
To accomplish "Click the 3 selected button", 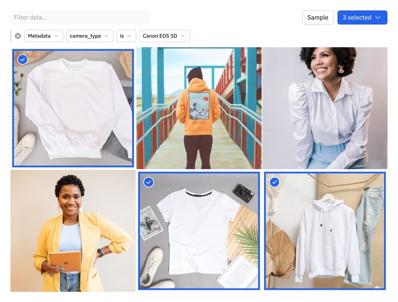I will (x=362, y=17).
